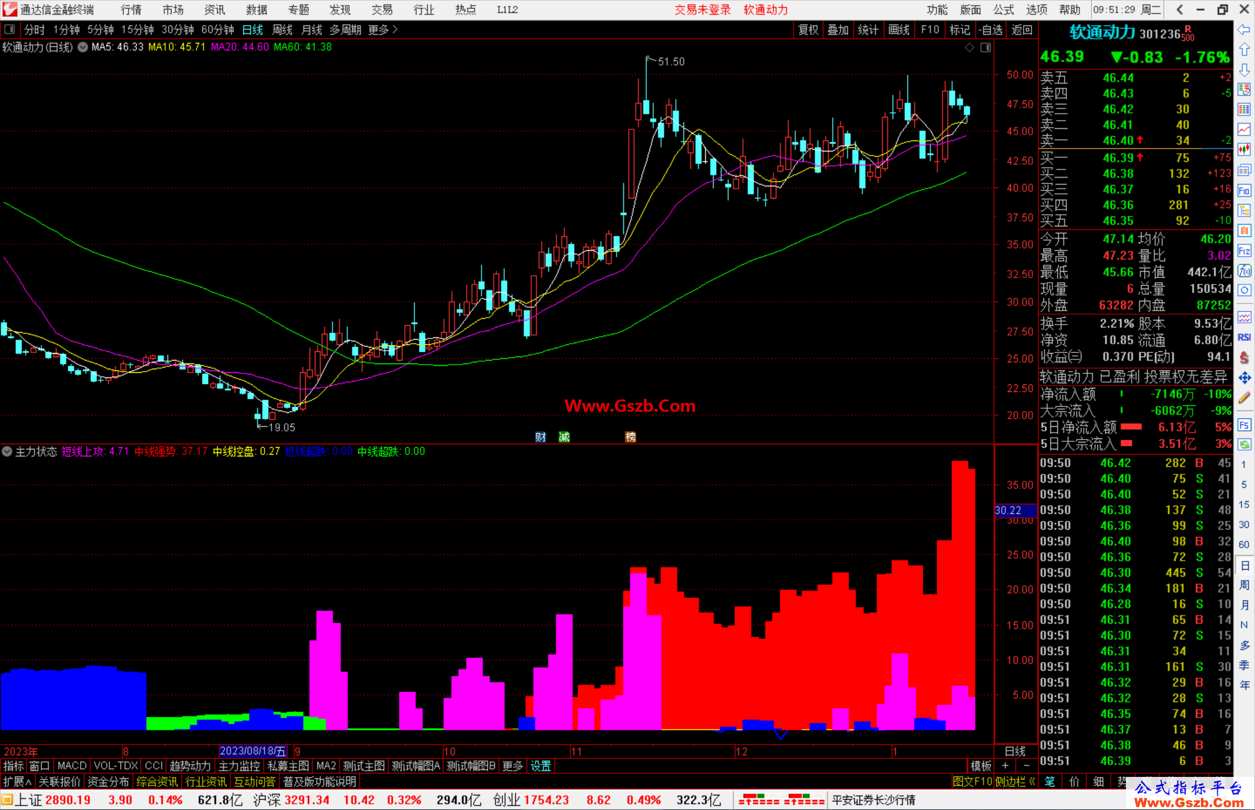Image resolution: width=1255 pixels, height=810 pixels.
Task: Select the pencil drawing tool icon
Action: 1244,398
